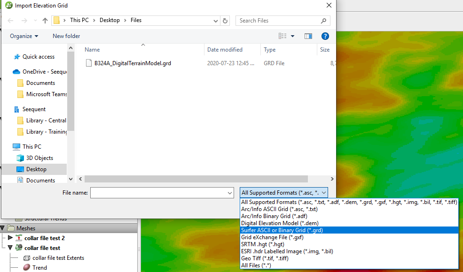Open the change-your-view dropdown arrow
Image resolution: width=463 pixels, height=272 pixels.
coord(291,36)
